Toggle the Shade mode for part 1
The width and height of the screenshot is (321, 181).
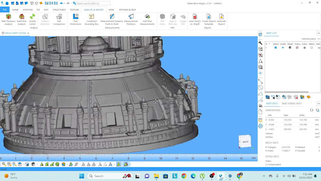tap(290, 48)
